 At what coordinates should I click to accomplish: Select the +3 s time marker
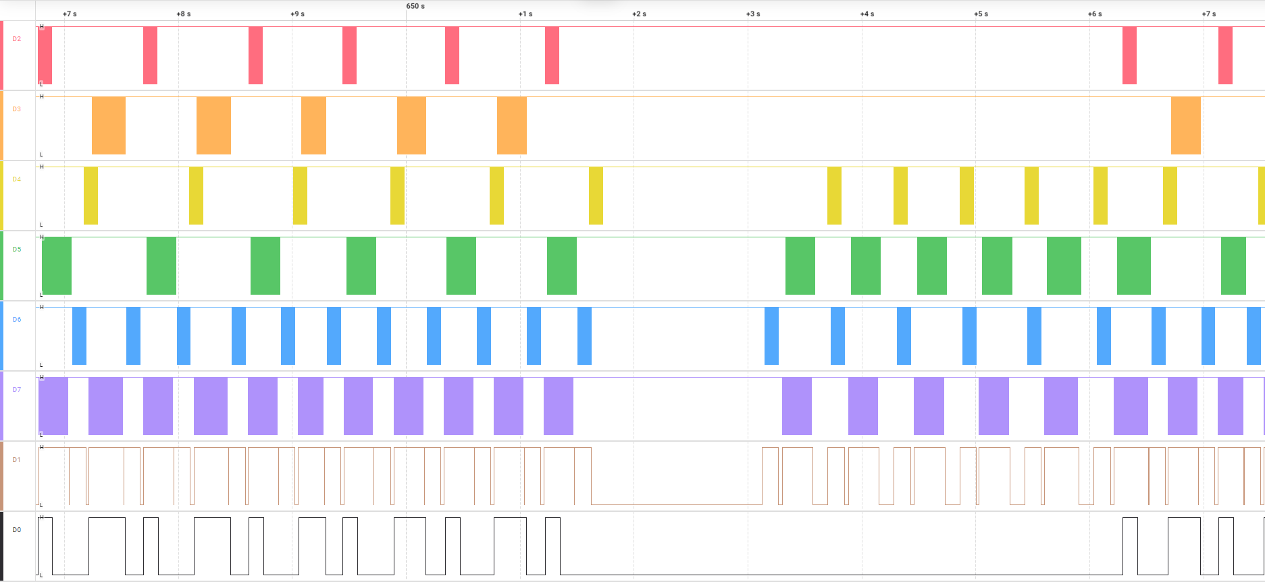pyautogui.click(x=753, y=14)
